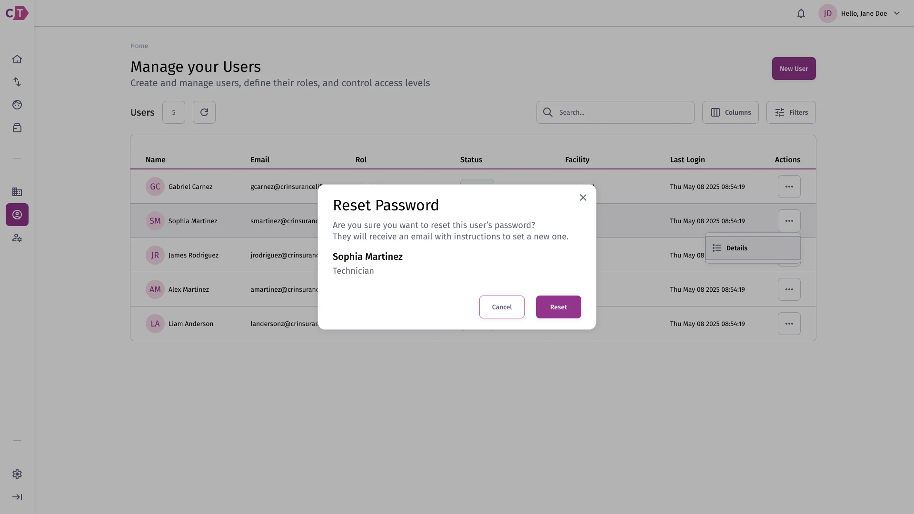Viewport: 914px width, 514px height.
Task: Click the AM avatar of Alex Martinez
Action: [x=155, y=289]
